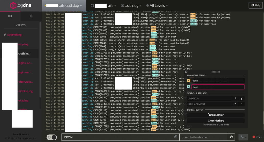Click the REPLACEMENT field
264x142 pixels.
click(x=210, y=104)
